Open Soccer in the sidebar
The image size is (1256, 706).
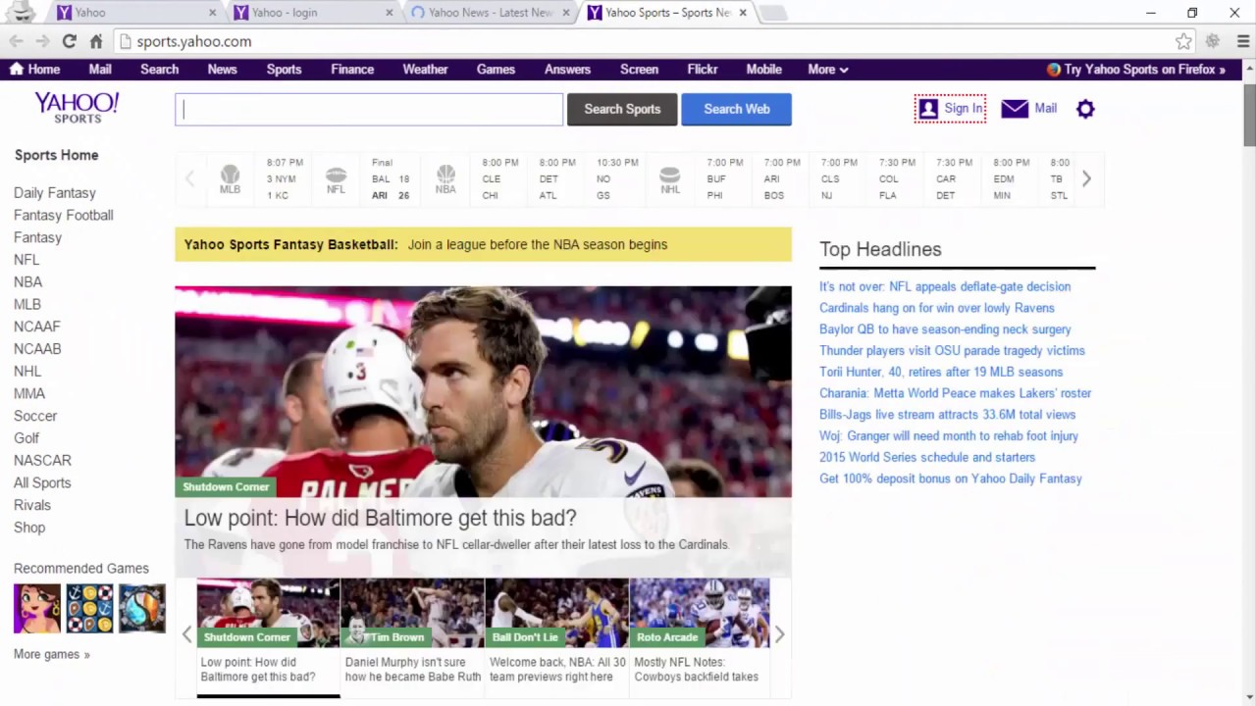tap(35, 416)
